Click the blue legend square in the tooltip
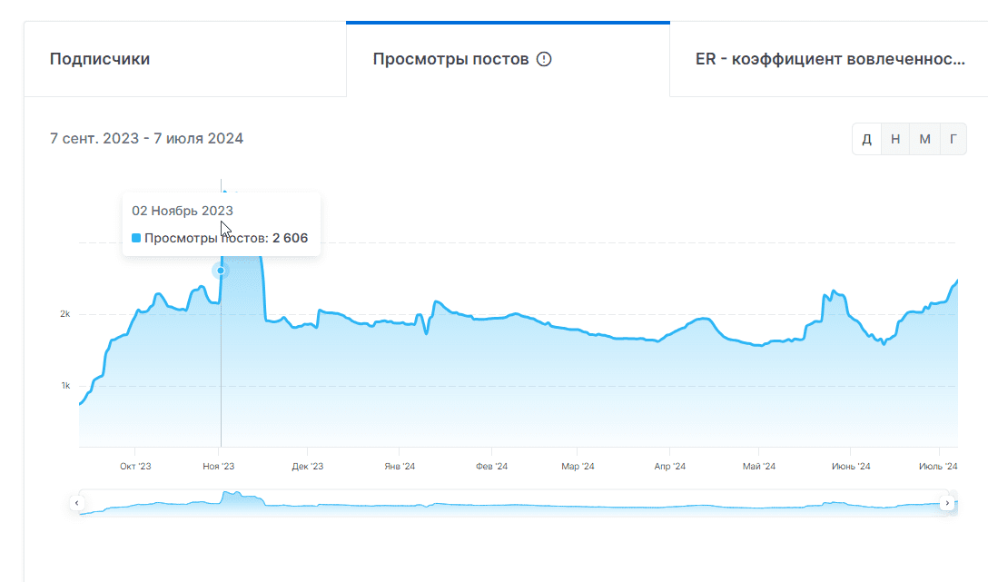Image resolution: width=988 pixels, height=582 pixels. (x=136, y=239)
